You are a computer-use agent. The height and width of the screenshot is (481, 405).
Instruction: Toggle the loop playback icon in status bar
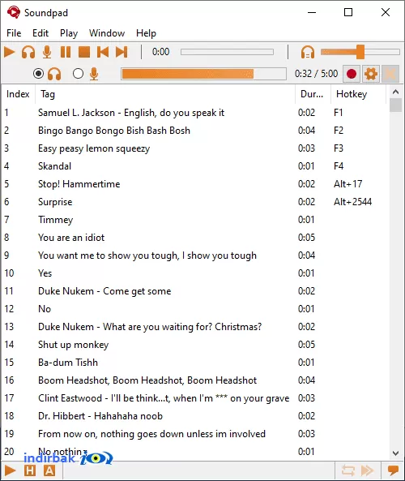coord(348,470)
